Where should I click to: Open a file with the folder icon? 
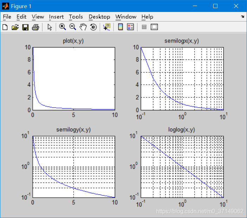pyautogui.click(x=15, y=27)
